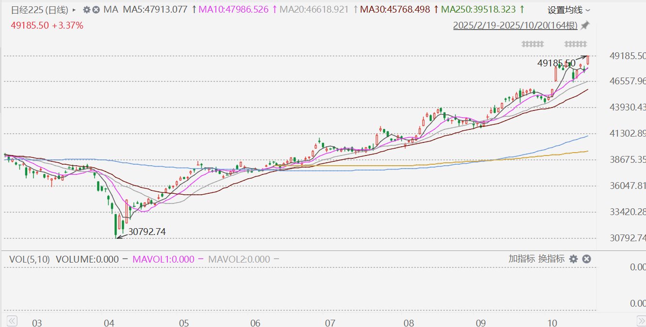Toggle the MA5 moving average line

pyautogui.click(x=155, y=10)
